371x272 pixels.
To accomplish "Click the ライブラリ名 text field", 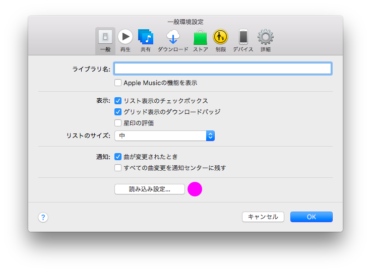I will point(223,69).
